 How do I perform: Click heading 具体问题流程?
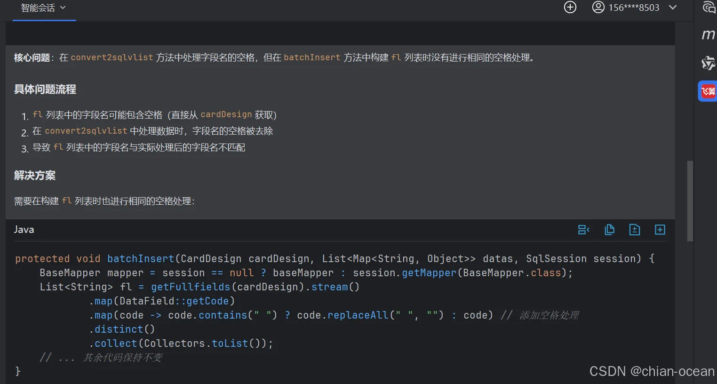(45, 89)
